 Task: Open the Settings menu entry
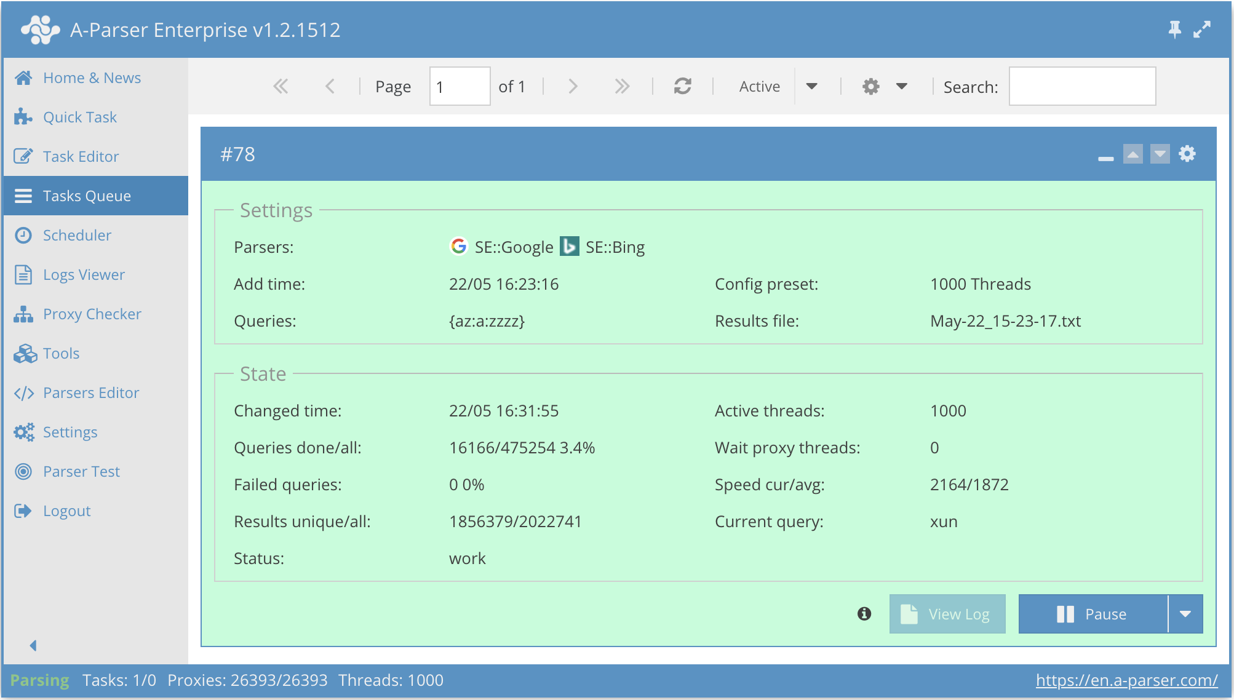pyautogui.click(x=70, y=432)
